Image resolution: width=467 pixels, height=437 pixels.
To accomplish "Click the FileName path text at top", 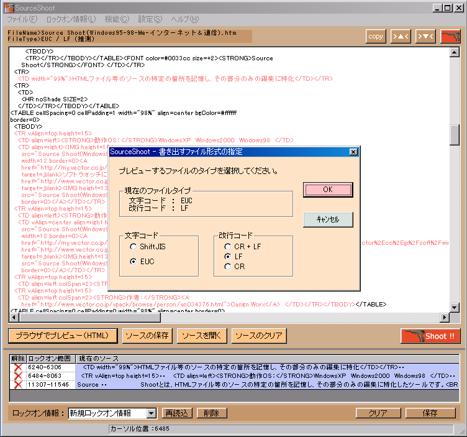I will 122,33.
